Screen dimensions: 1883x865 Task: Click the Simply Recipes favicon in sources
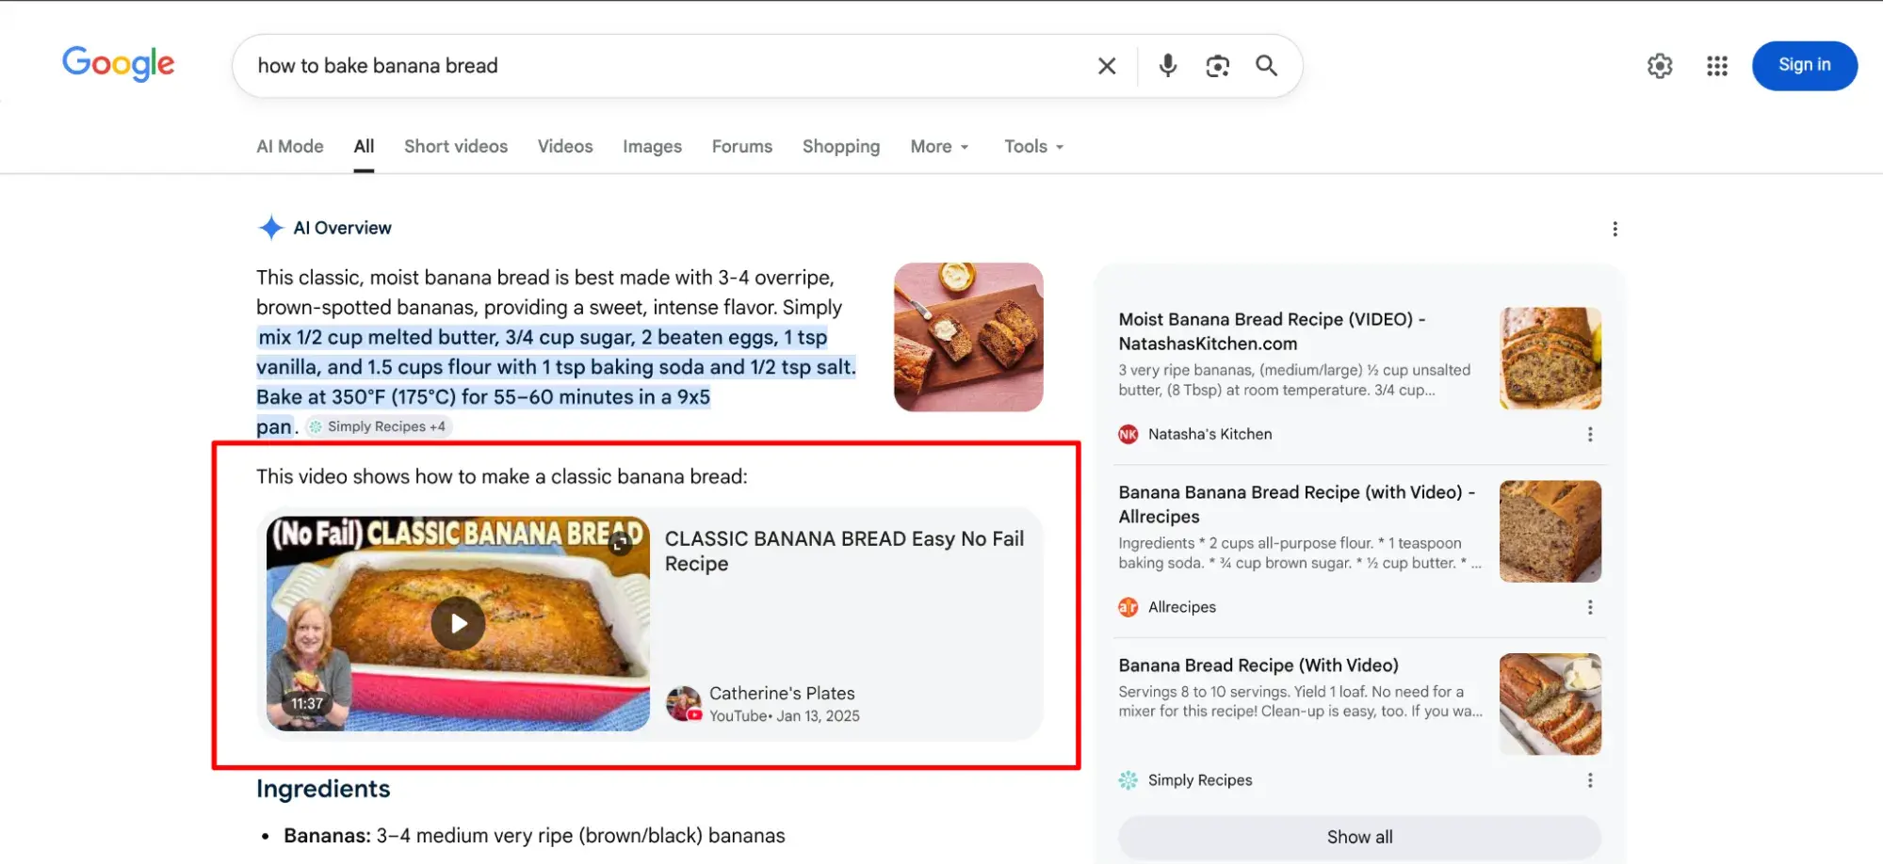(1128, 780)
